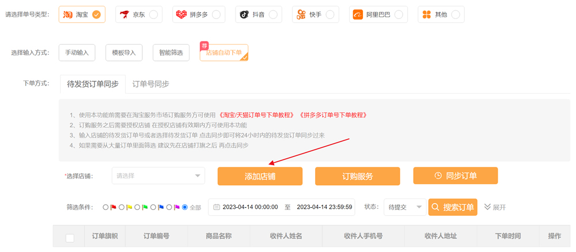Open the 选择店铺 store dropdown
The height and width of the screenshot is (252, 576).
click(158, 175)
